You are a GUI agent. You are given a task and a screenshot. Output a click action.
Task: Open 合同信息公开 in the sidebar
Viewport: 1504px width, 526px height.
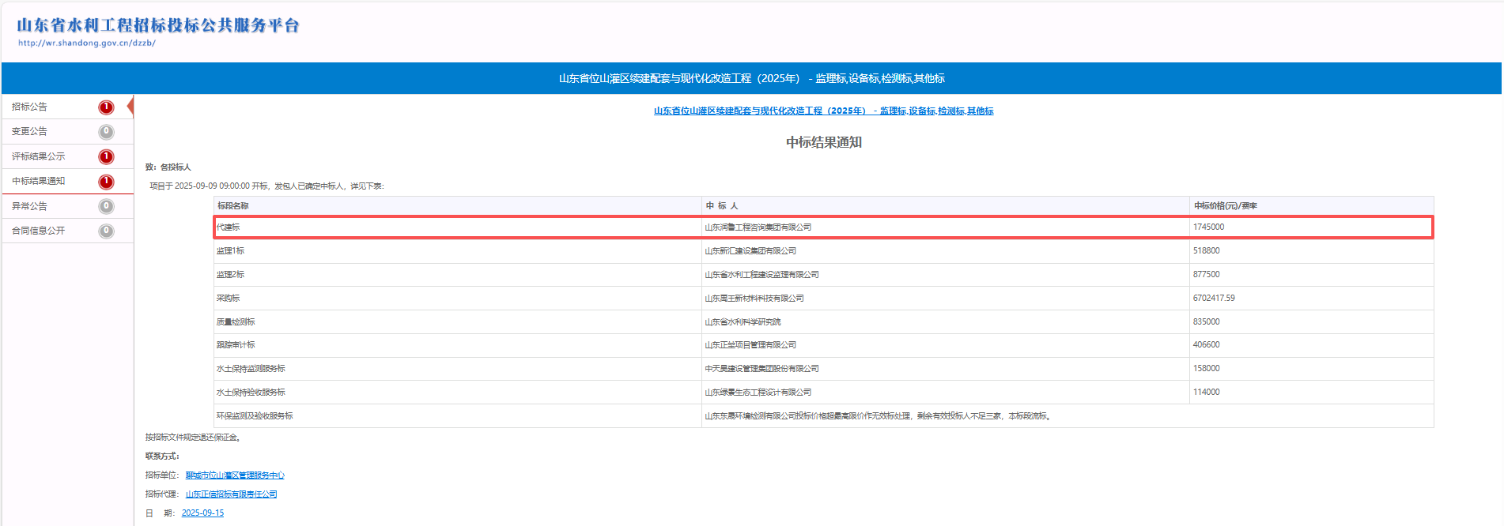point(39,231)
